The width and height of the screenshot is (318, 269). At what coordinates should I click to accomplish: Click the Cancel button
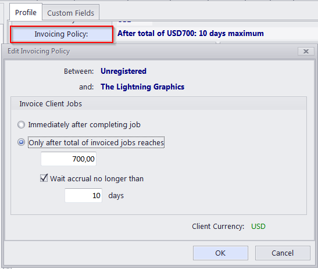pyautogui.click(x=283, y=253)
